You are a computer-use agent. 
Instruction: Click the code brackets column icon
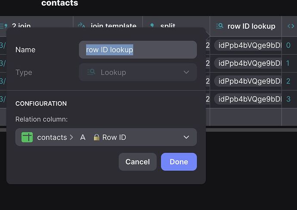click(x=291, y=26)
